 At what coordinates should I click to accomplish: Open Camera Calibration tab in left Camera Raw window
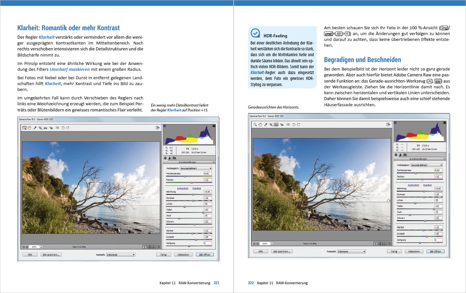click(174, 158)
